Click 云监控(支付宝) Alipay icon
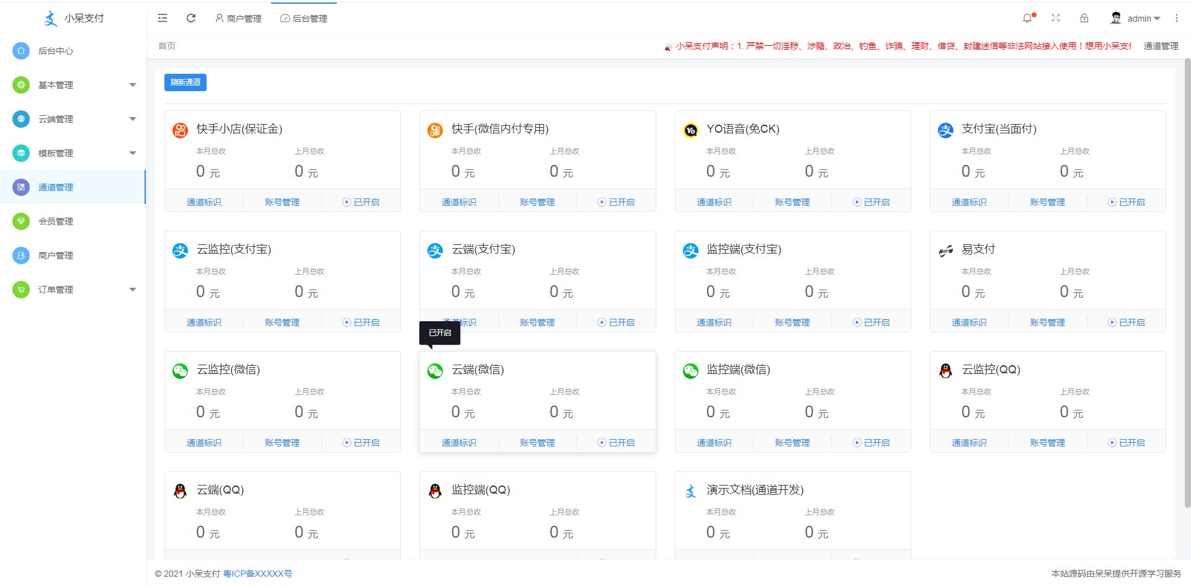This screenshot has height=586, width=1191. 180,251
